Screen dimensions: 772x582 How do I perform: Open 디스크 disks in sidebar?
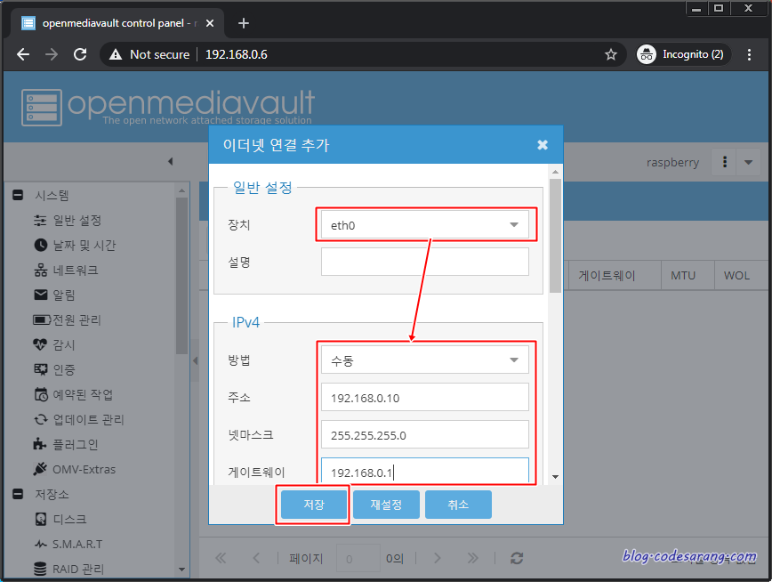coord(69,519)
